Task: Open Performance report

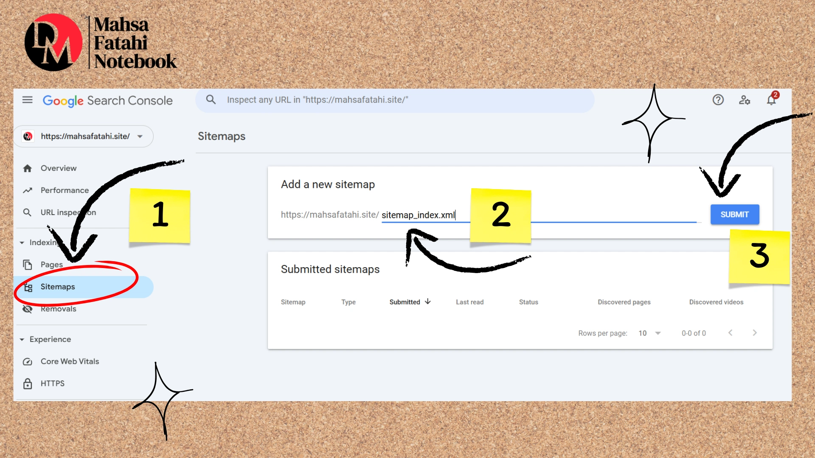Action: (65, 190)
